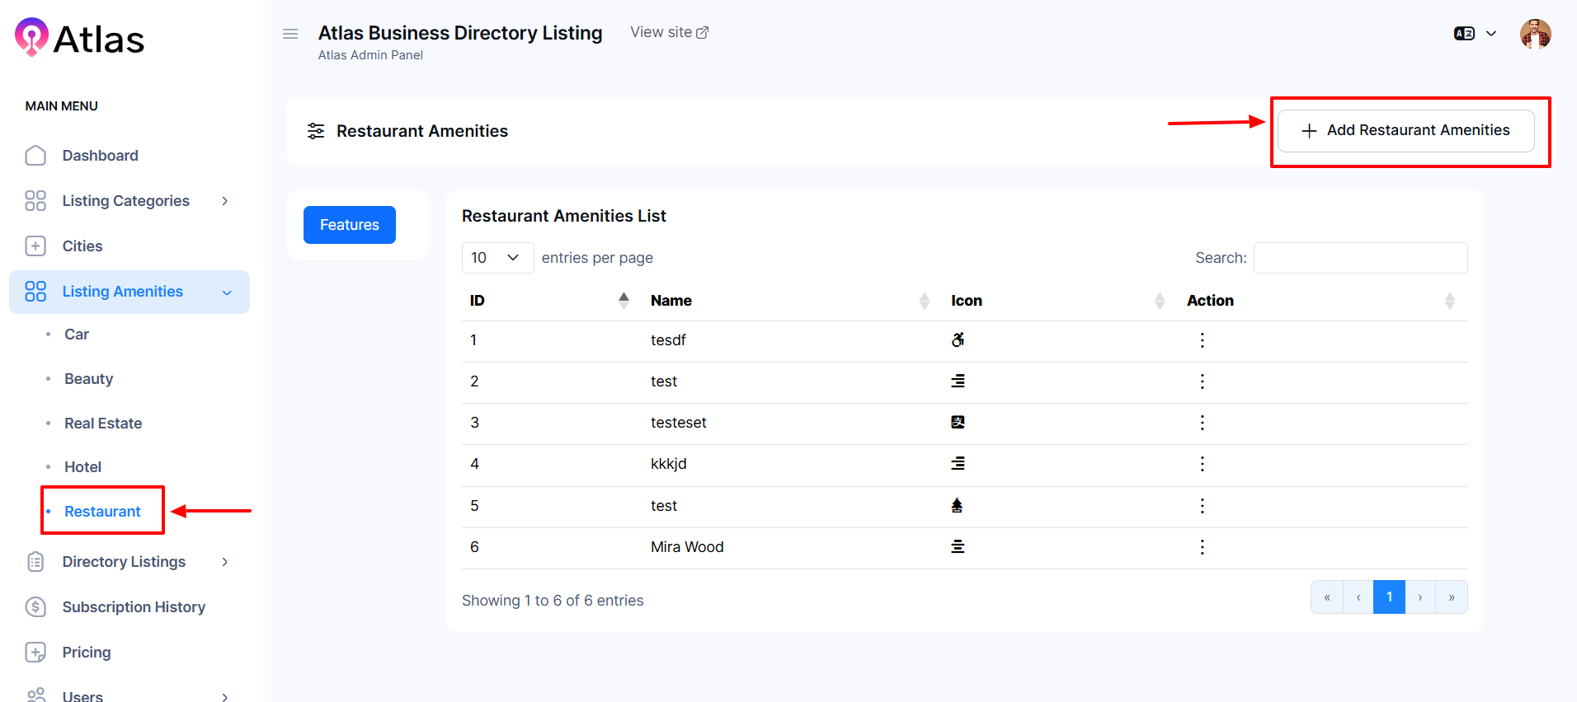Click the Search input field

tap(1360, 258)
